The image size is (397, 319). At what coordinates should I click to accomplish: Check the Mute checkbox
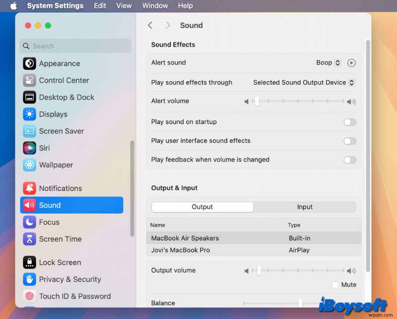point(335,285)
